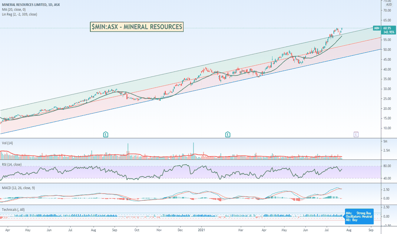Click the Nov label on time axis
Screen dimensions: 397x234
(159, 230)
